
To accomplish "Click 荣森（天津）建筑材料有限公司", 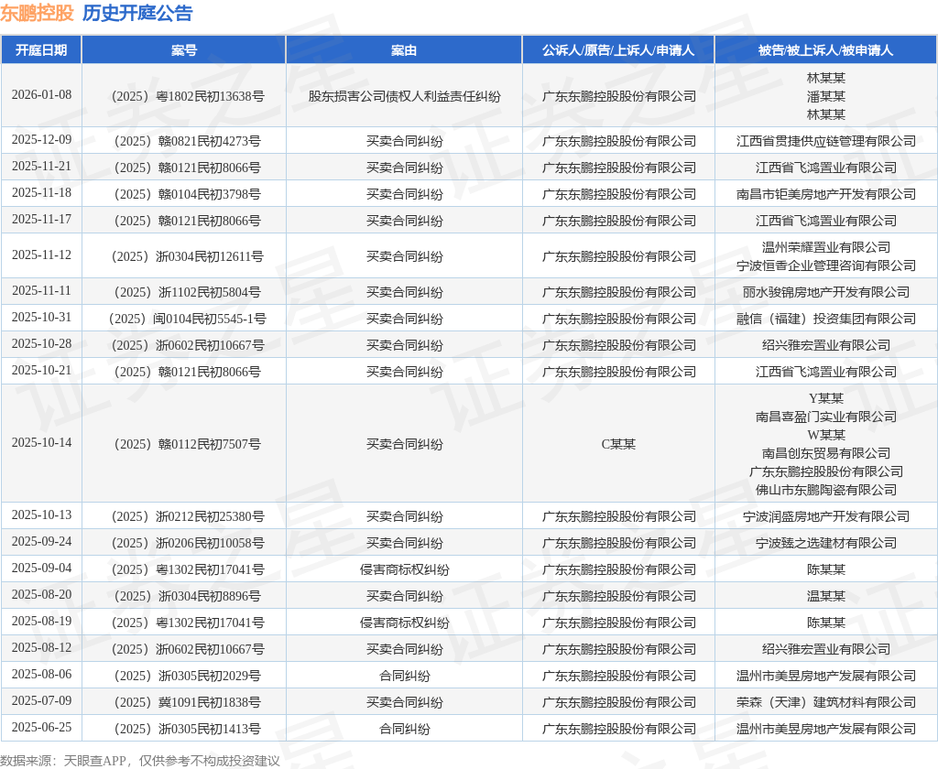I will pos(826,702).
